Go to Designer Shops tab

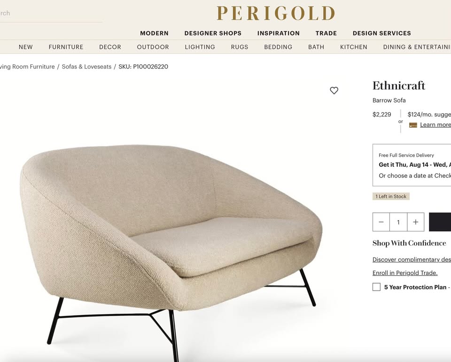point(213,33)
